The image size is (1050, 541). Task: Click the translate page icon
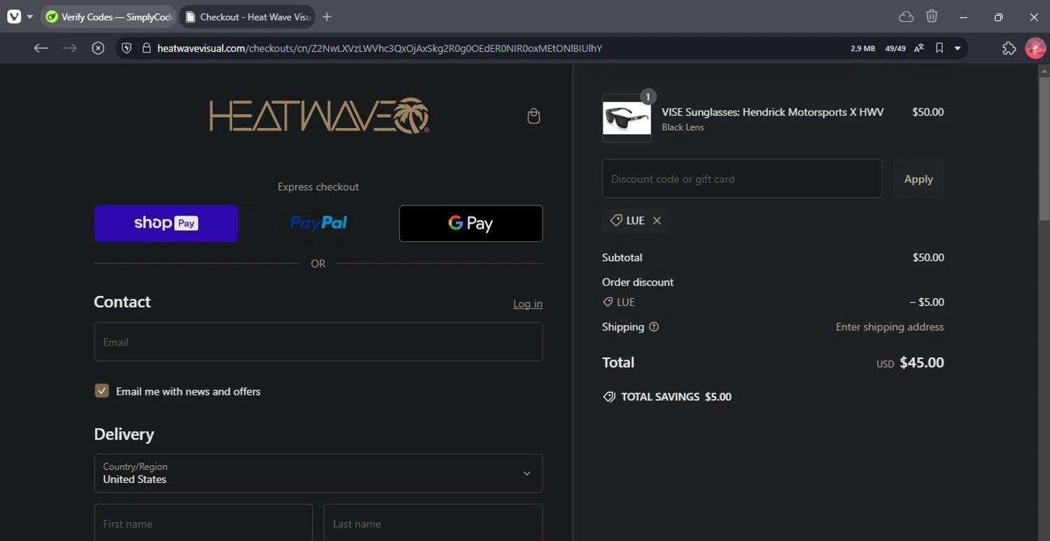(919, 48)
